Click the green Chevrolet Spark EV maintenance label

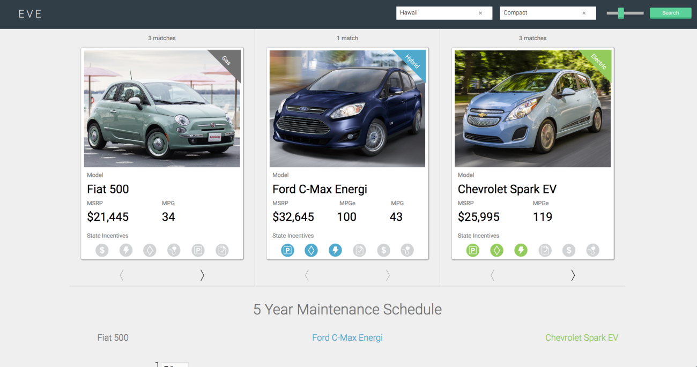coord(582,338)
